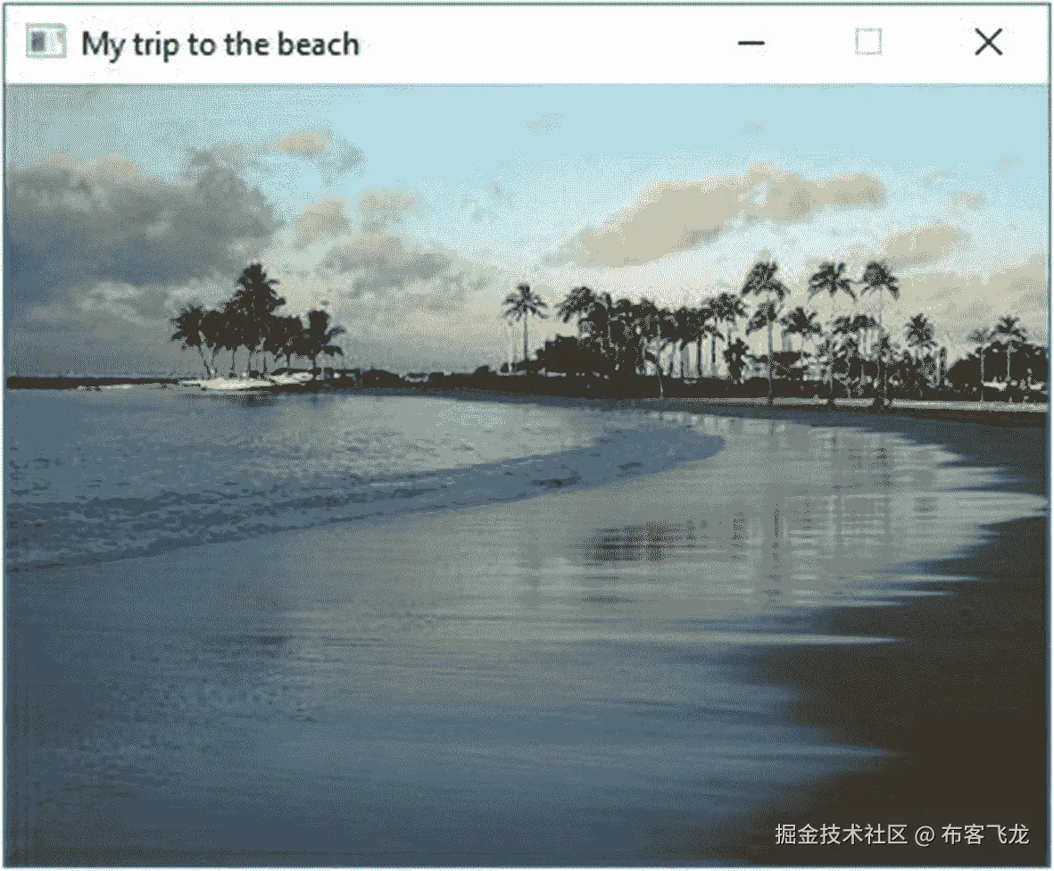This screenshot has height=871, width=1054.
Task: Close the My trip to the beach window
Action: pos(988,42)
